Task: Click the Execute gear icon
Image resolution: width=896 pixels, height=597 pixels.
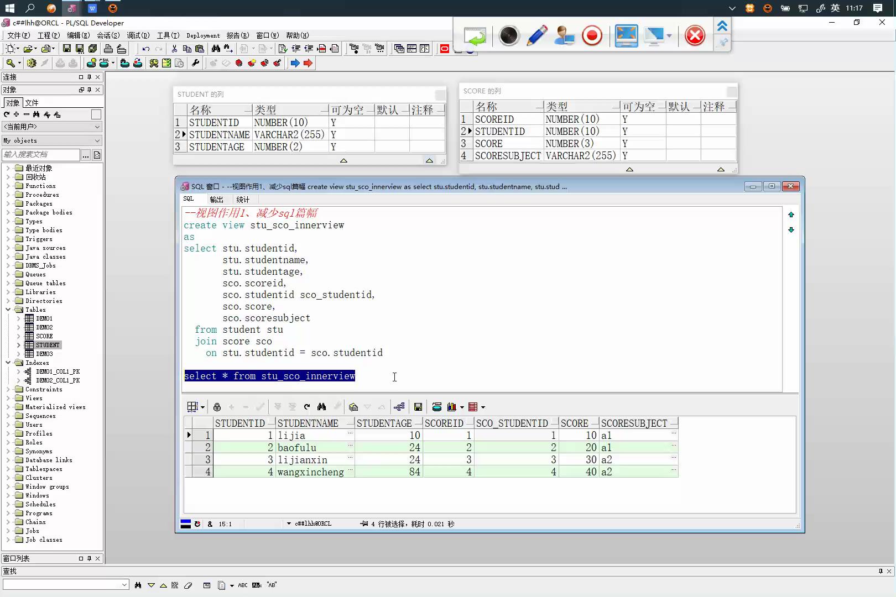Action: (32, 63)
